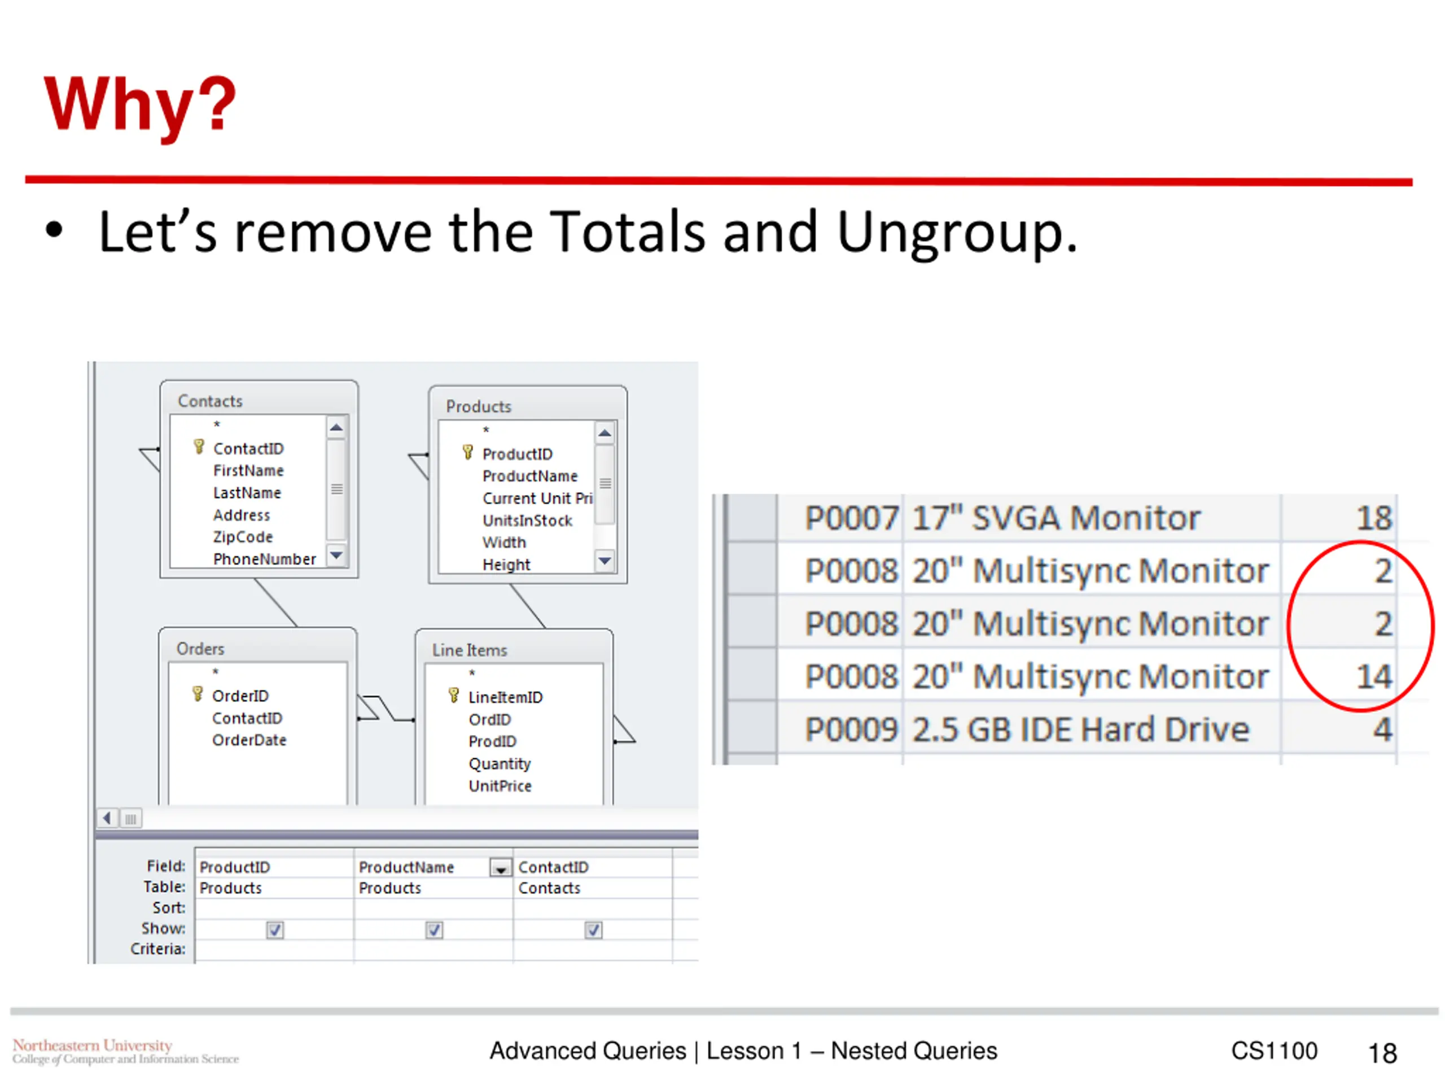Select LastName in the Contacts table
The image size is (1445, 1084).
(x=247, y=493)
